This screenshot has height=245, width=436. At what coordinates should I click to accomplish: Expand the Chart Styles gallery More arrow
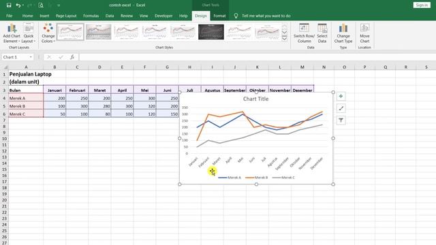(x=285, y=39)
